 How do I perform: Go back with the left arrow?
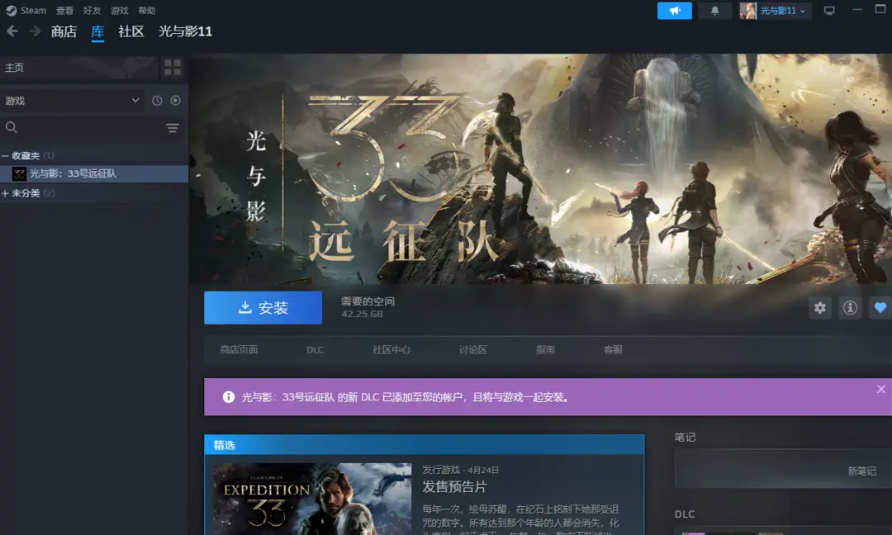tap(12, 31)
